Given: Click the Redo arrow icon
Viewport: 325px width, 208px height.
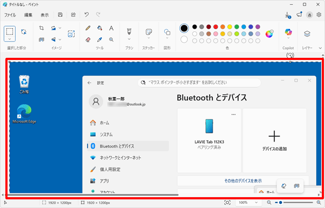Looking at the screenshot, I should coord(98,15).
